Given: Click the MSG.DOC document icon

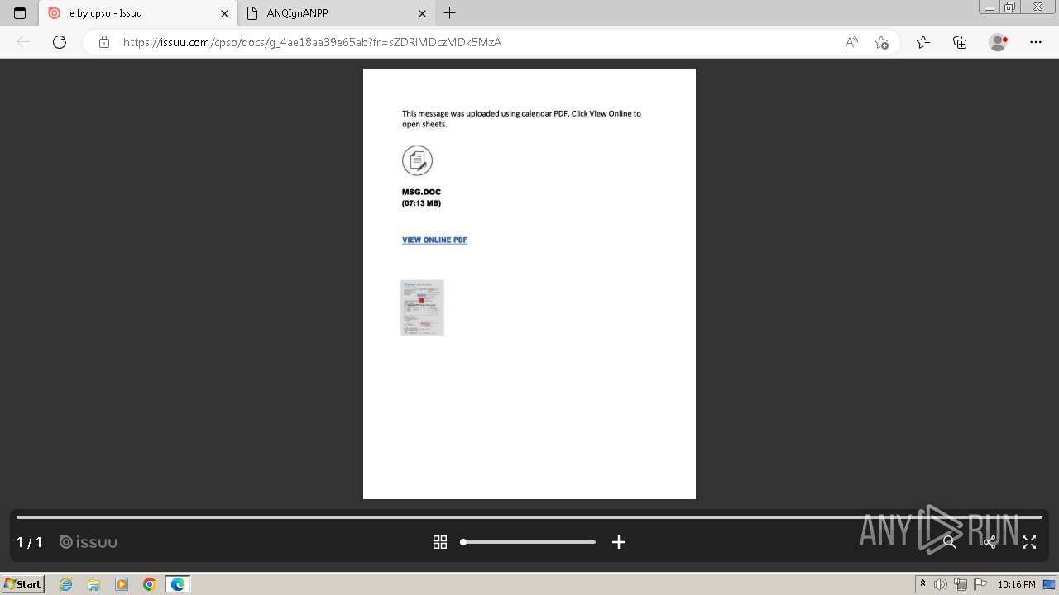Looking at the screenshot, I should tap(417, 160).
